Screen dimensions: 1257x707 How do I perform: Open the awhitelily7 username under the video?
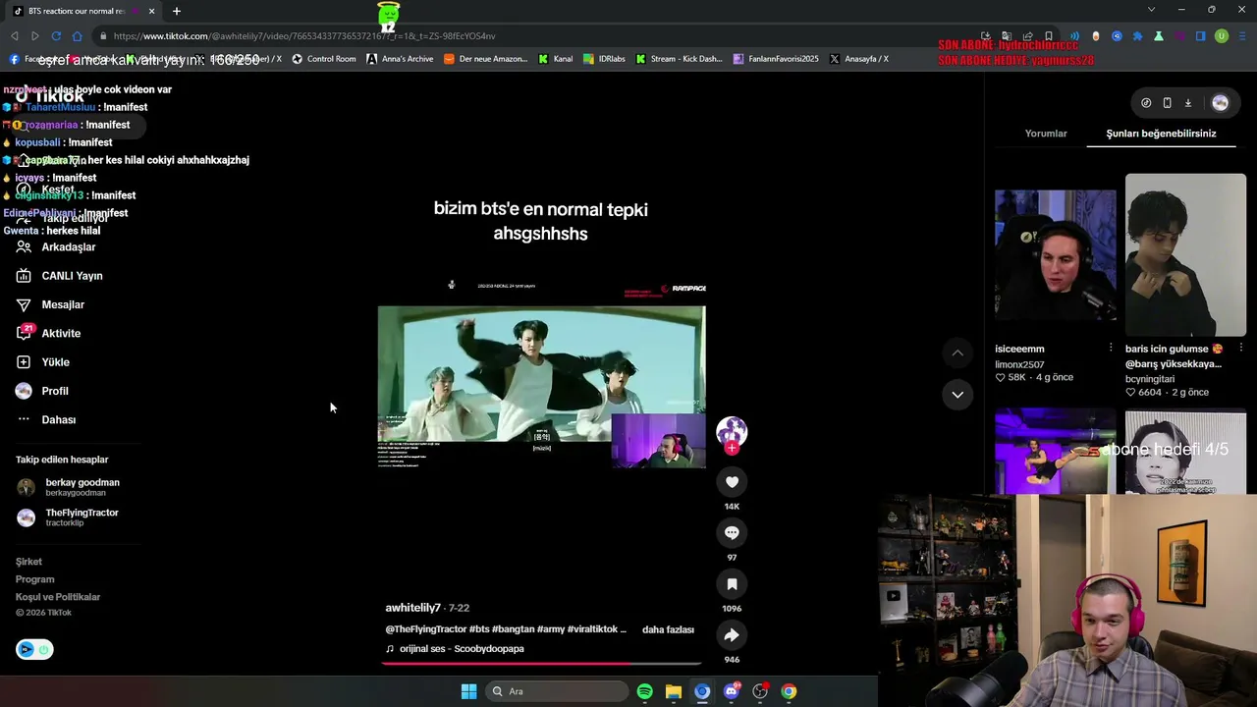412,608
